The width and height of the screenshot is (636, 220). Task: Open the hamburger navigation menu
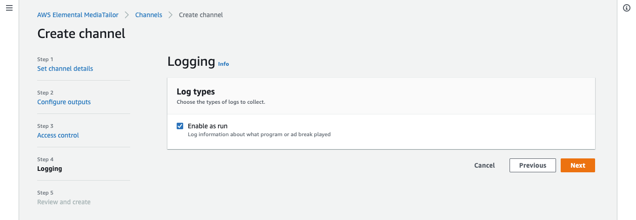click(9, 9)
